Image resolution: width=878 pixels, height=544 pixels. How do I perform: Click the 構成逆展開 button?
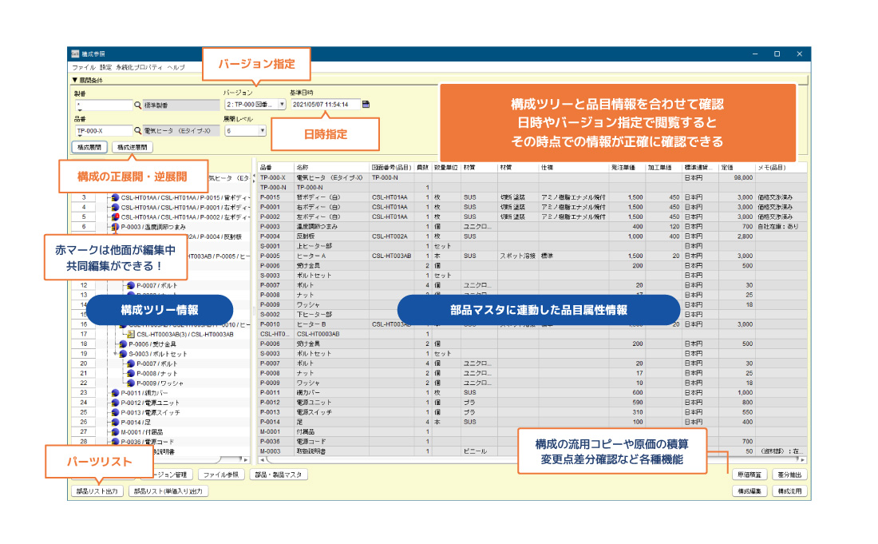point(131,147)
